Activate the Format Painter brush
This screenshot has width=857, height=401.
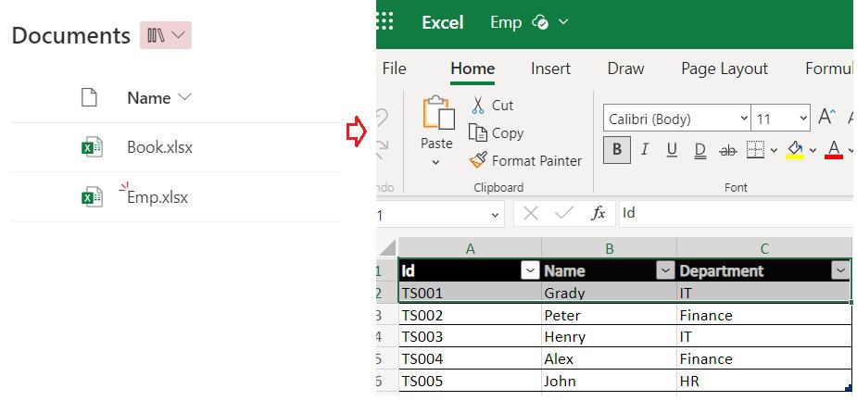pyautogui.click(x=525, y=160)
